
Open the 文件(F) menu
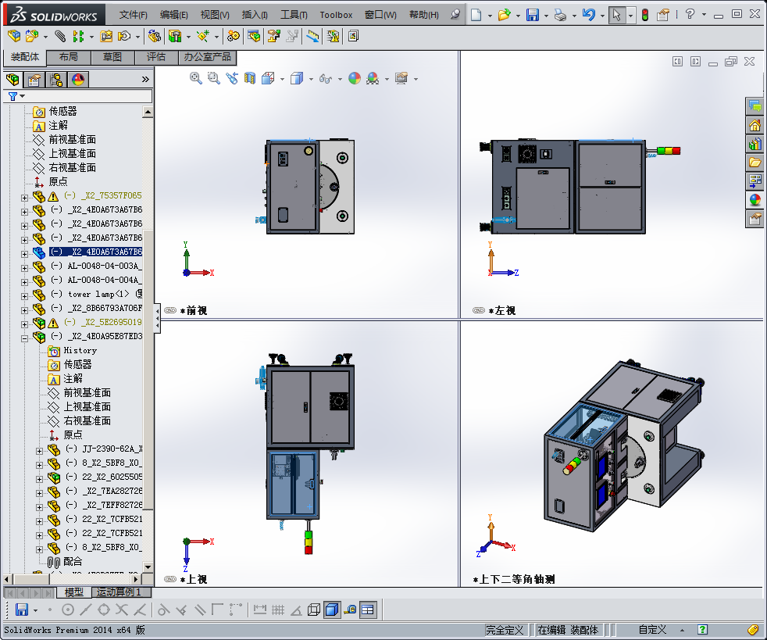pos(133,15)
